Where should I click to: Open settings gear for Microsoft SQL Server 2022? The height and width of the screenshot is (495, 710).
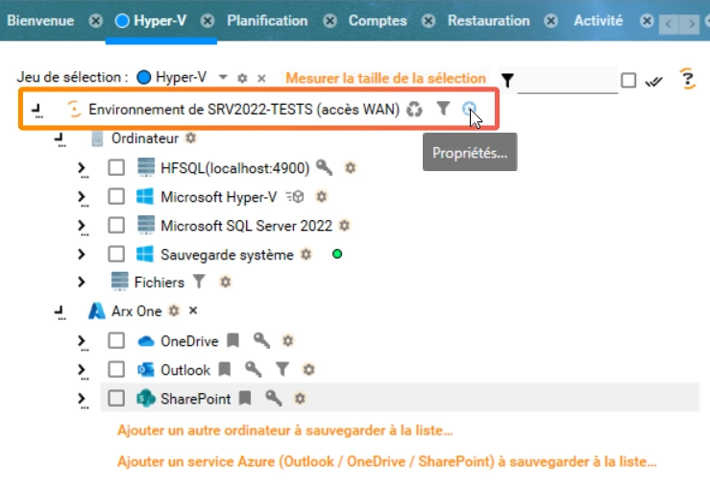pos(345,226)
